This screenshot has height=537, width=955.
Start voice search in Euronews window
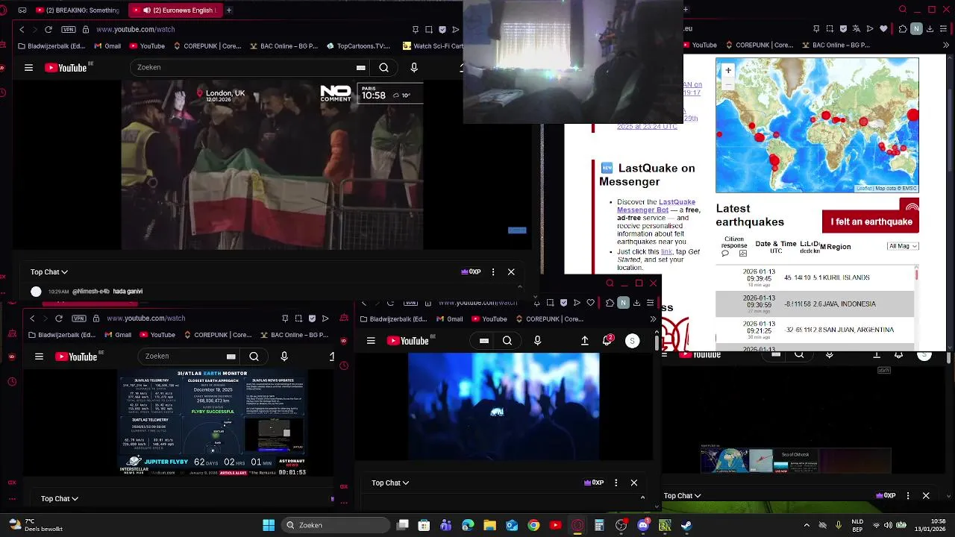tap(414, 67)
